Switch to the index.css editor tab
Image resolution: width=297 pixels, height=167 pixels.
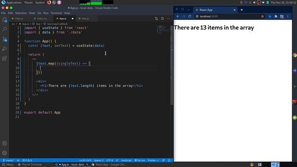click(42, 19)
